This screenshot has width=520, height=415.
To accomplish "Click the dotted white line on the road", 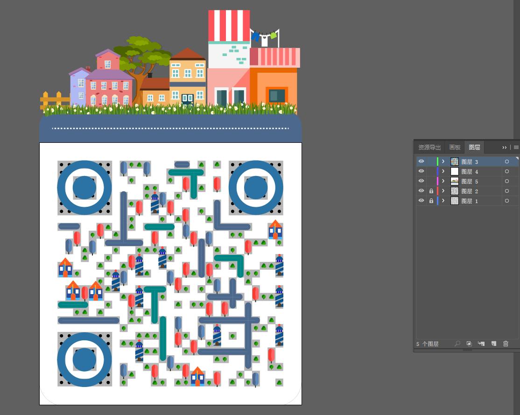I will pos(170,128).
